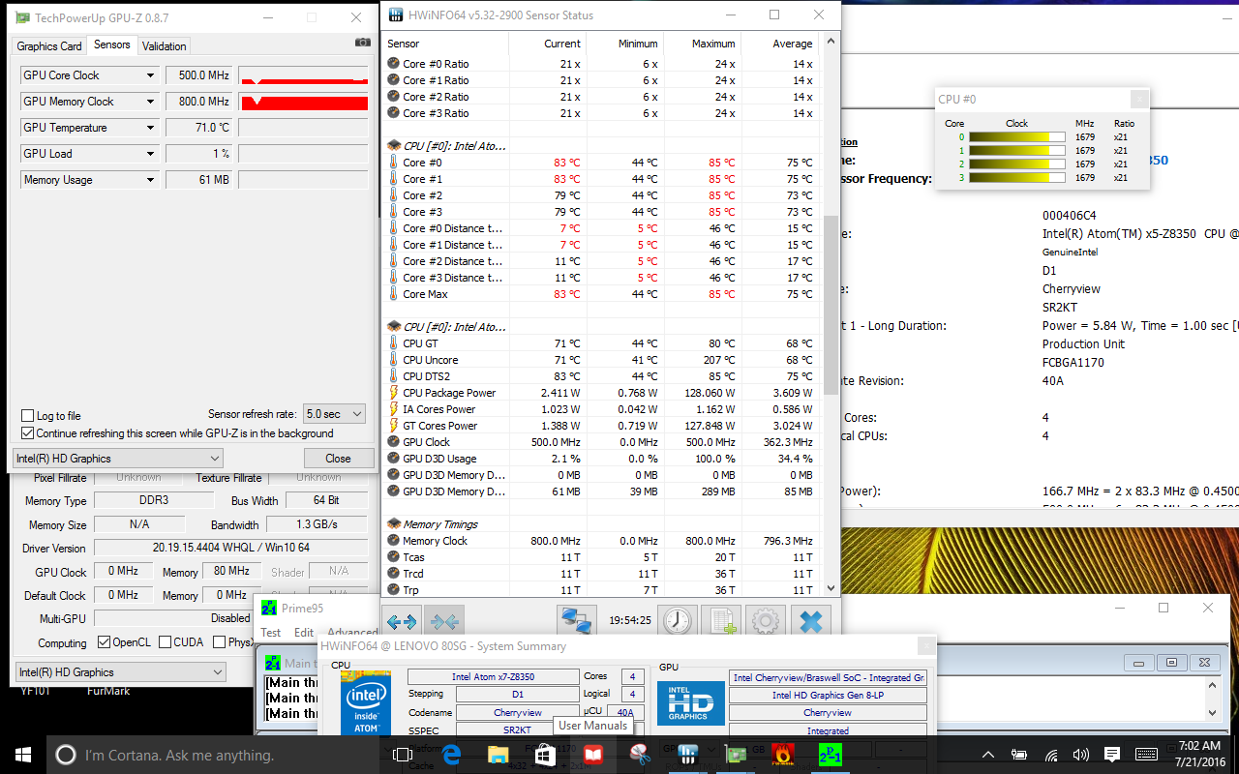Click the Maximum column header in HWiNFO
1239x774 pixels.
tap(701, 44)
